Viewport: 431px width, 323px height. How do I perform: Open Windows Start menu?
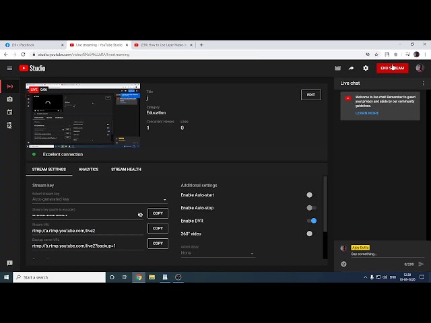click(6, 277)
